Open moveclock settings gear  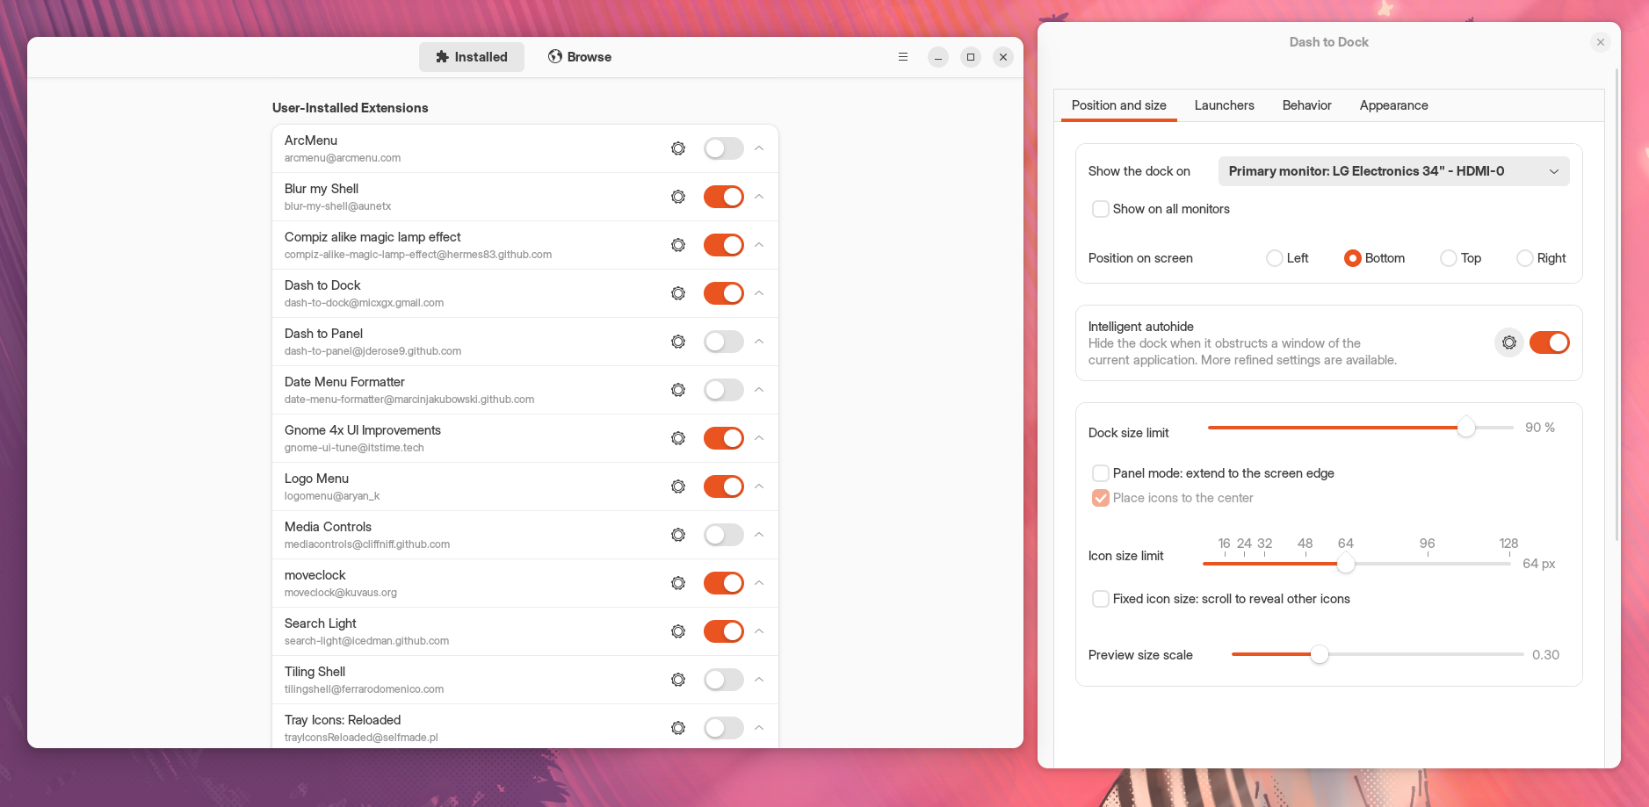(678, 583)
